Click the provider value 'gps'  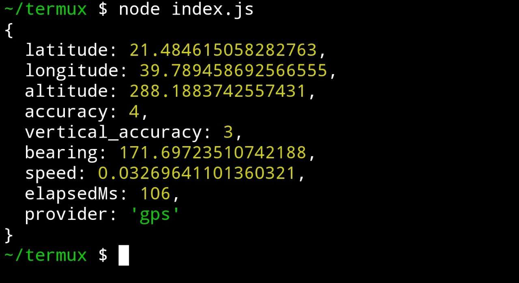155,215
